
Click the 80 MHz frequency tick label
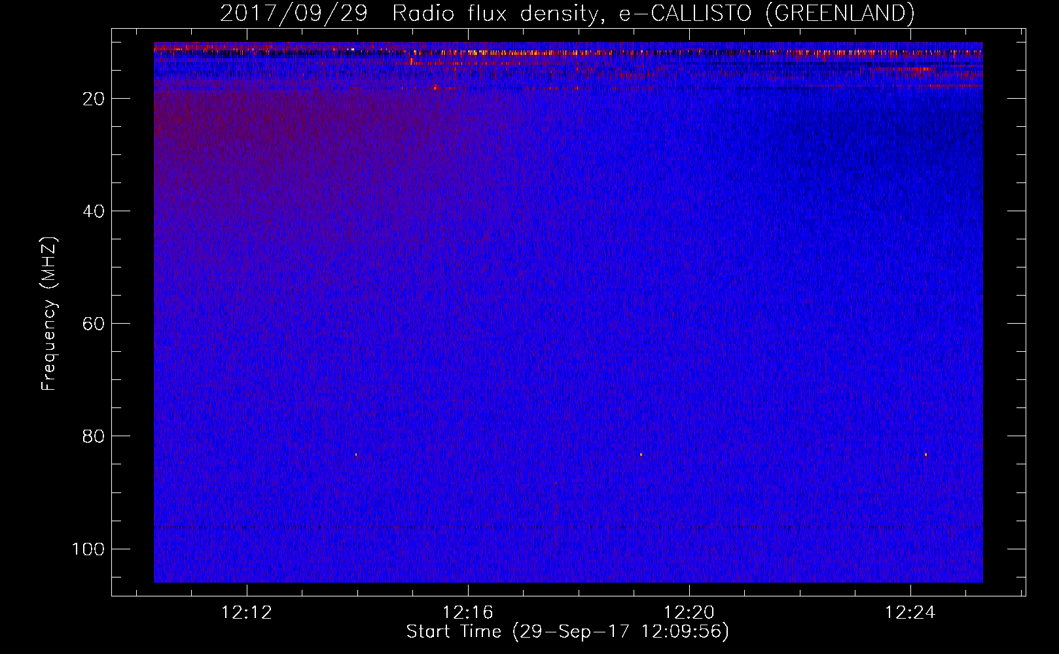94,436
